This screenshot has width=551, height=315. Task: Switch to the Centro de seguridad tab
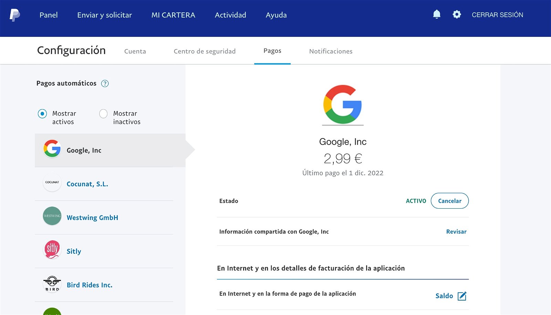click(205, 51)
